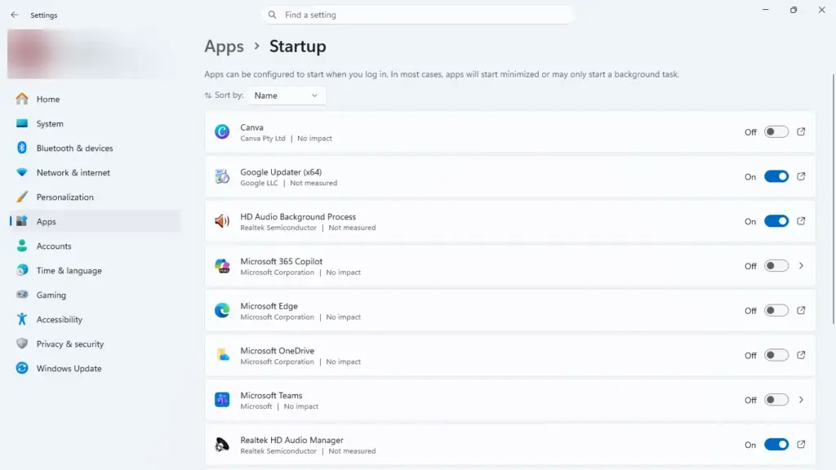836x470 pixels.
Task: Open the Sort by Name dropdown
Action: point(287,95)
